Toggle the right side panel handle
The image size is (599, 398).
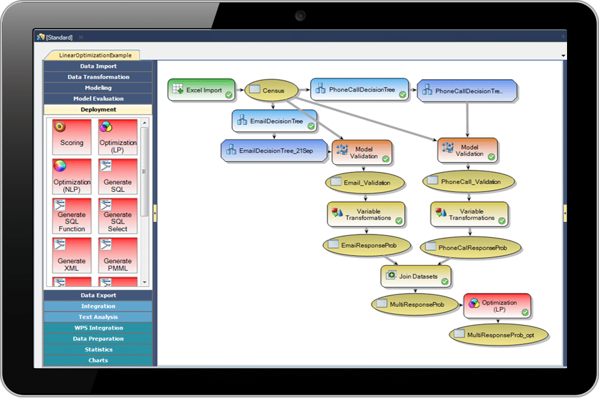[x=565, y=212]
